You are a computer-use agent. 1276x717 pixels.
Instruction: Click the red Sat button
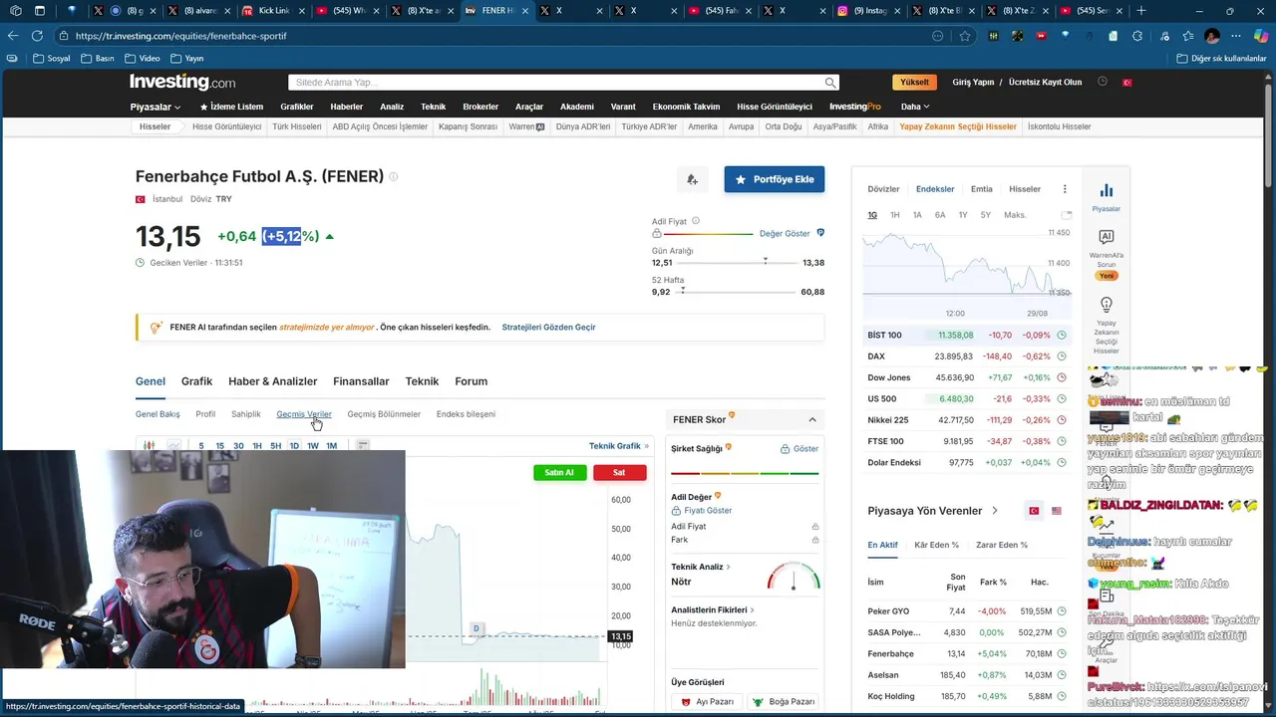[619, 472]
